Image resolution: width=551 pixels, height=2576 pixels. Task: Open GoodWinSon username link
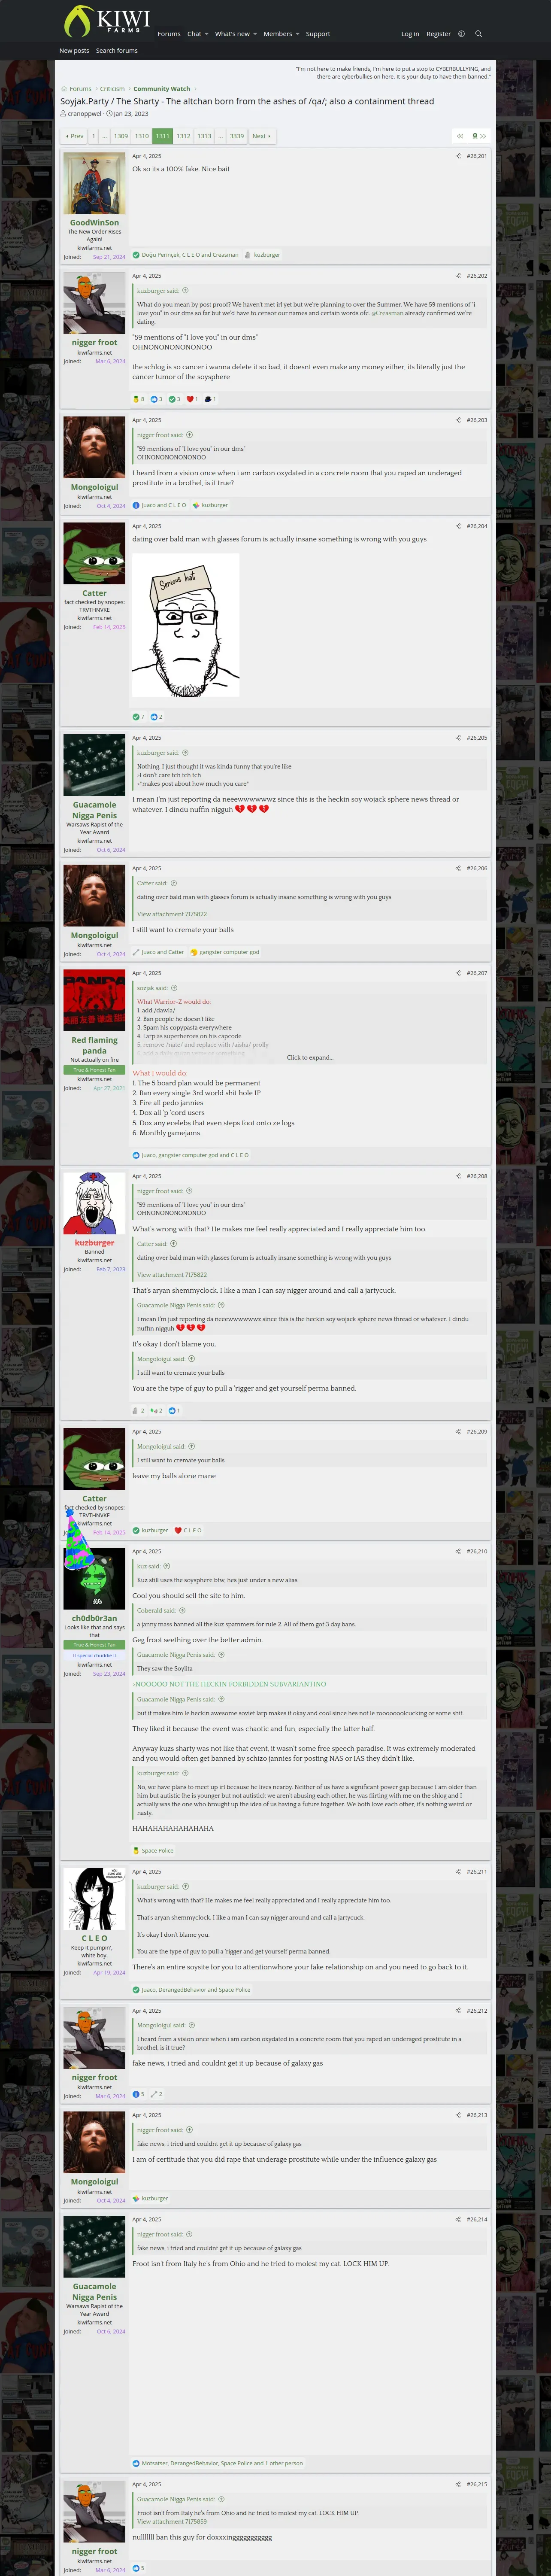94,223
